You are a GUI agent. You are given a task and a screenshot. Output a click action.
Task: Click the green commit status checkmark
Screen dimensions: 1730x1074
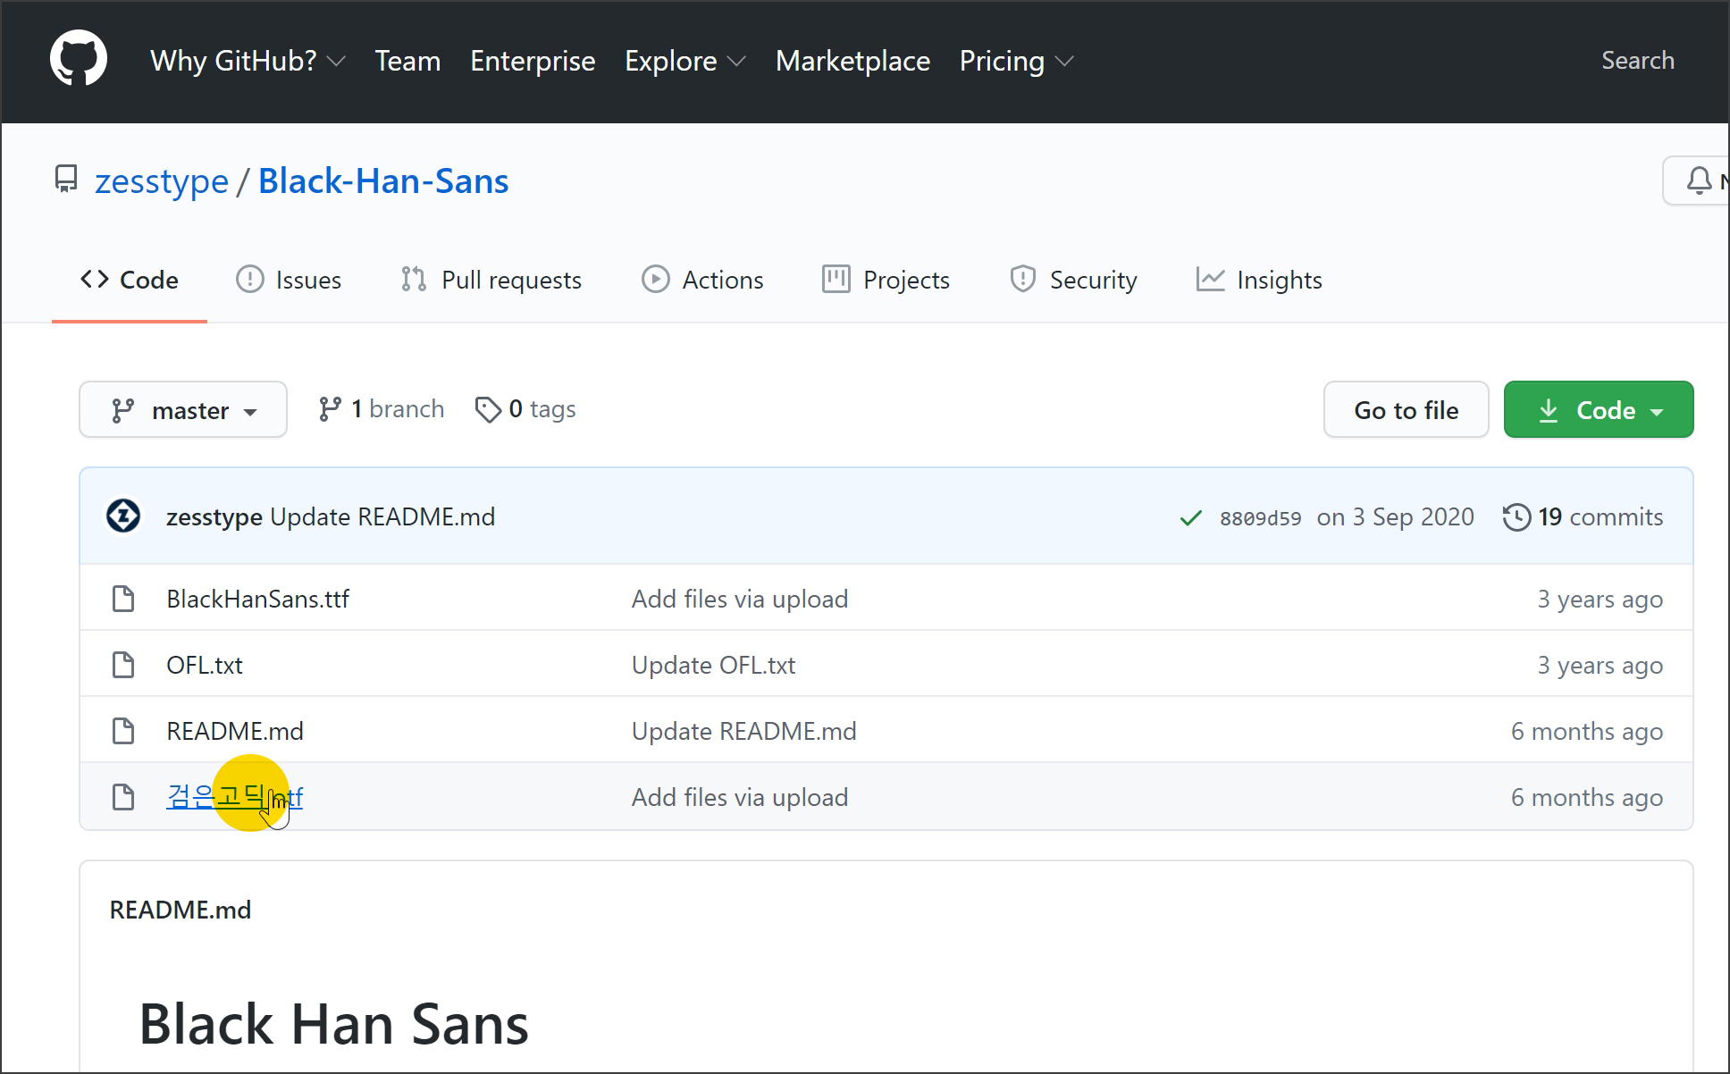point(1190,518)
